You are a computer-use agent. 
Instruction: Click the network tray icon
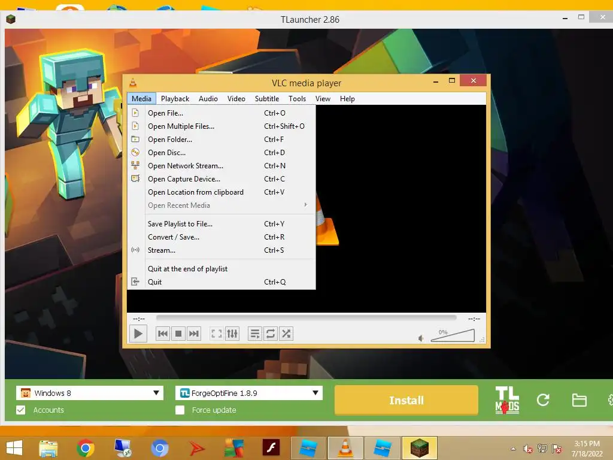click(x=542, y=449)
